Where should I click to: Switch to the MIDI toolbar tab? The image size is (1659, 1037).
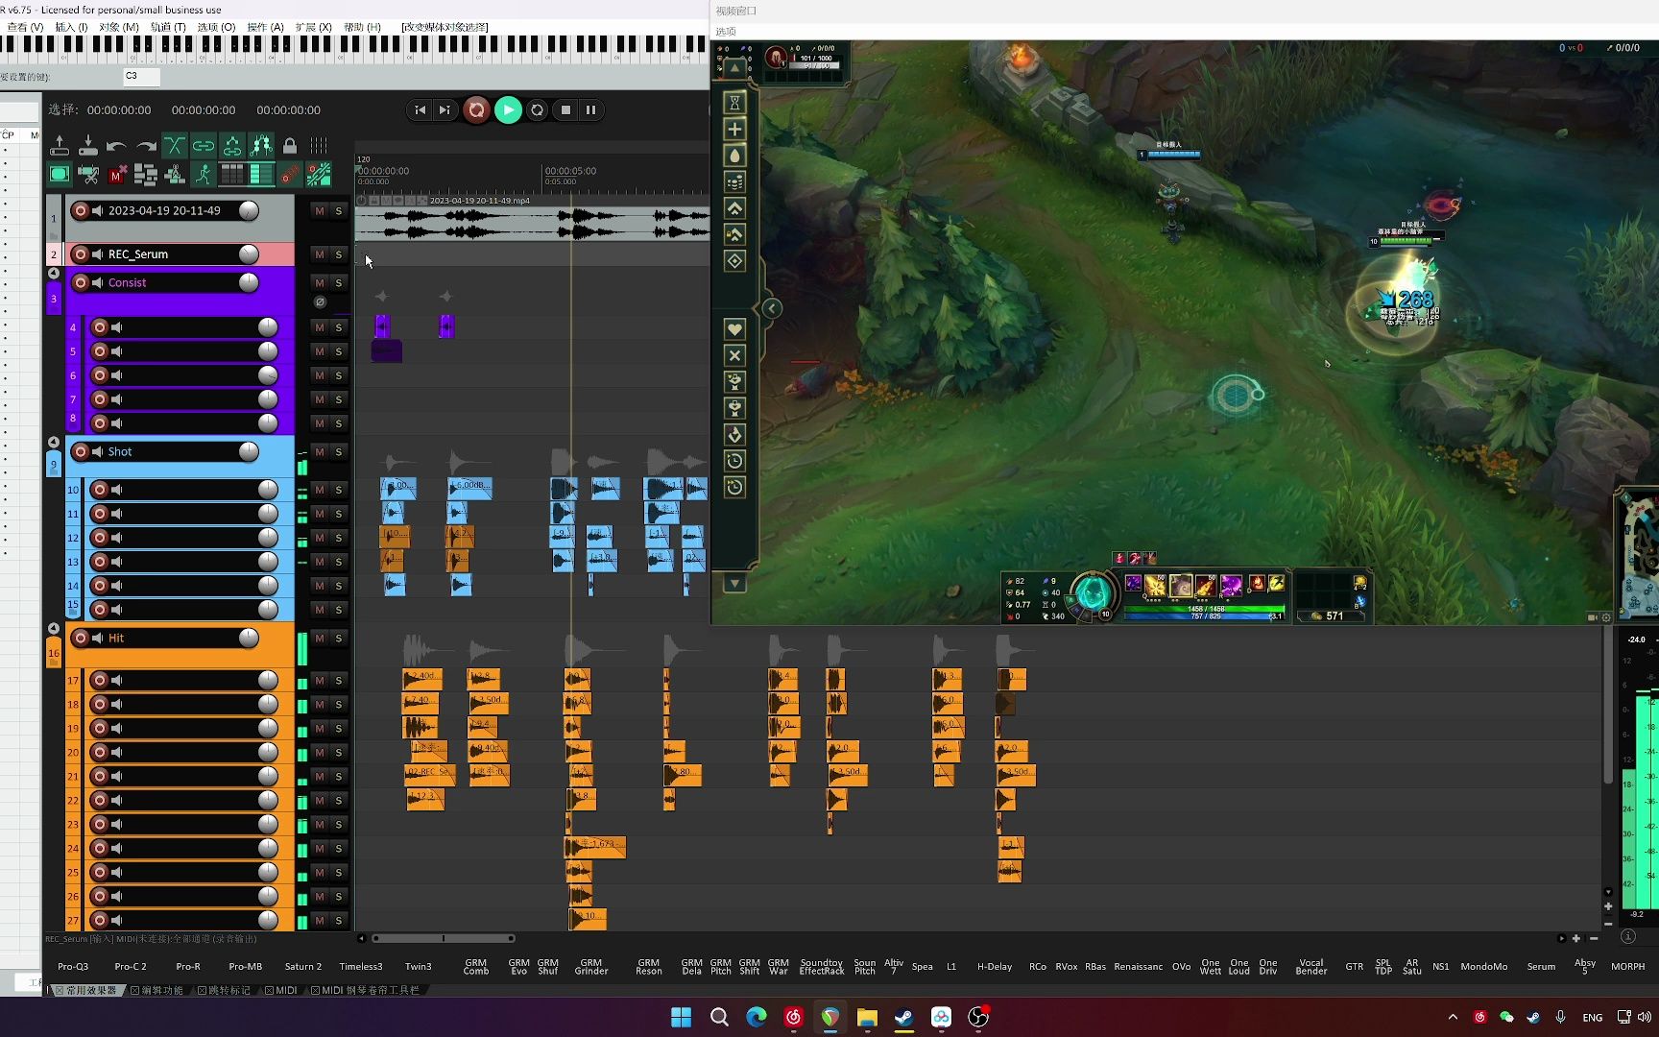tap(280, 990)
